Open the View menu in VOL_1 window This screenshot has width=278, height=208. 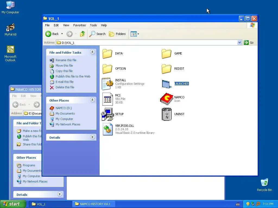pyautogui.click(x=66, y=25)
